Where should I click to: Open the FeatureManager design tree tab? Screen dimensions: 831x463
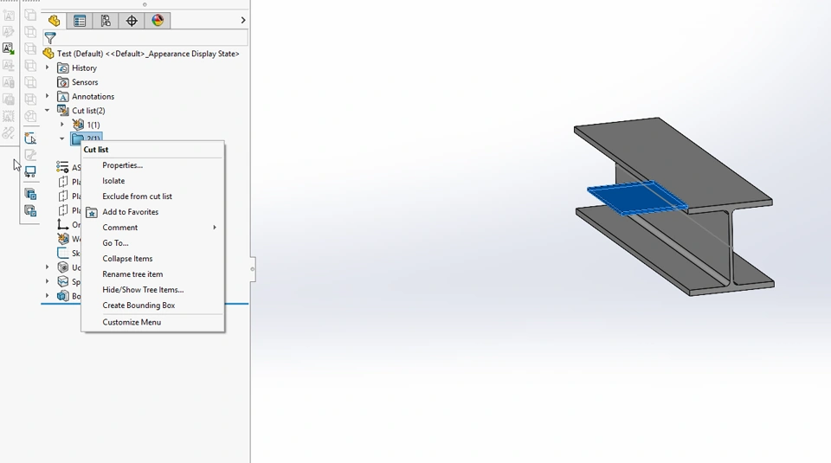coord(54,21)
